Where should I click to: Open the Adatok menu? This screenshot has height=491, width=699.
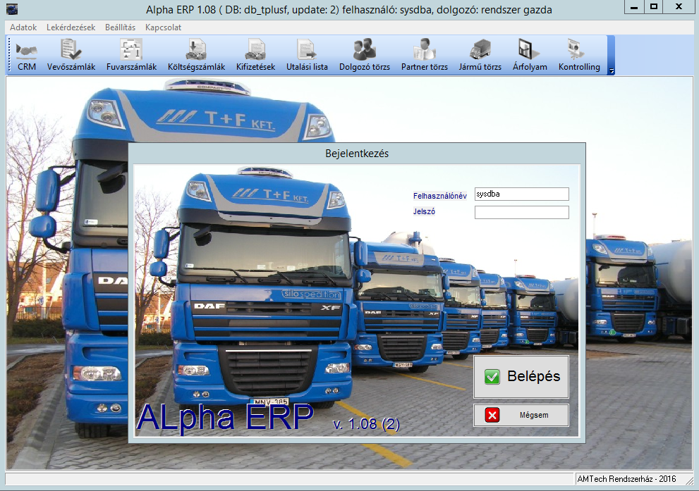[x=23, y=27]
